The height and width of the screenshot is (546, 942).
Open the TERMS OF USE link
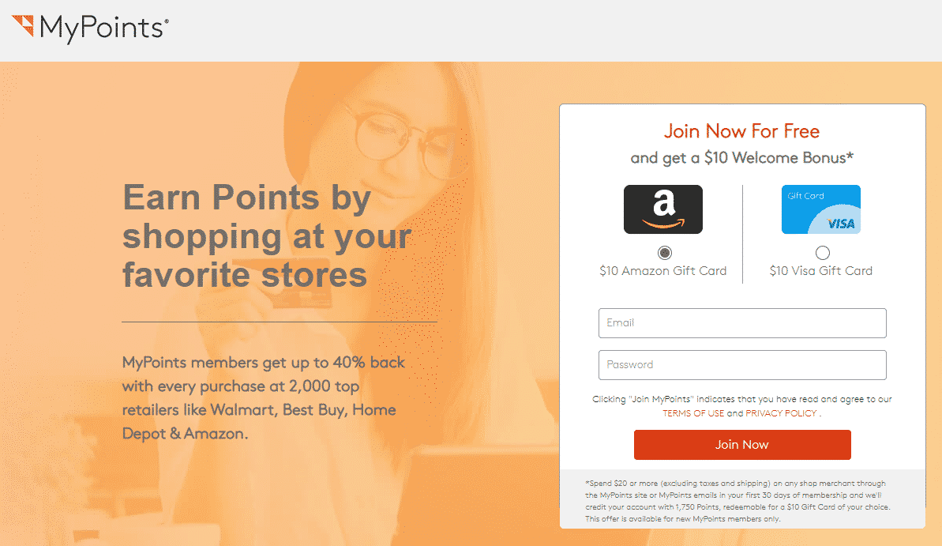693,414
